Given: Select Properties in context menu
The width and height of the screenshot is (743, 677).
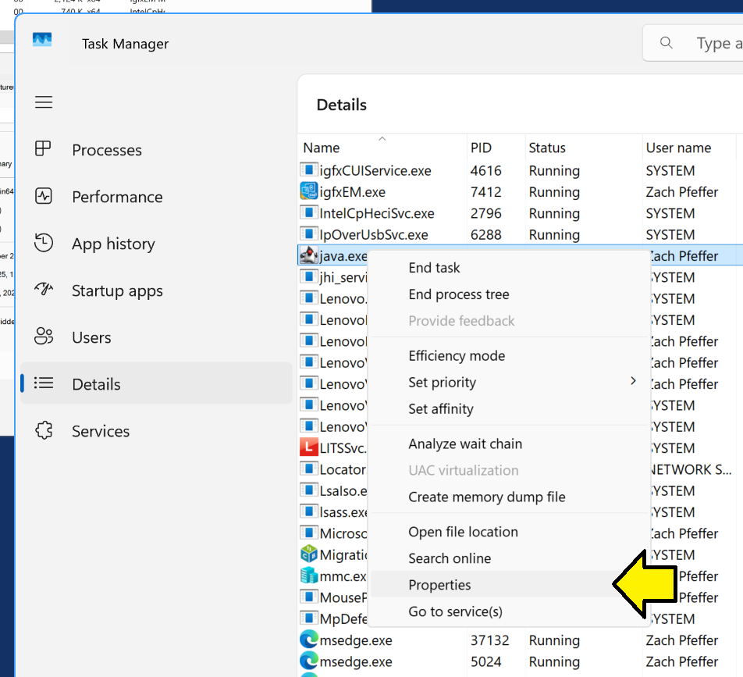Looking at the screenshot, I should click(x=439, y=585).
